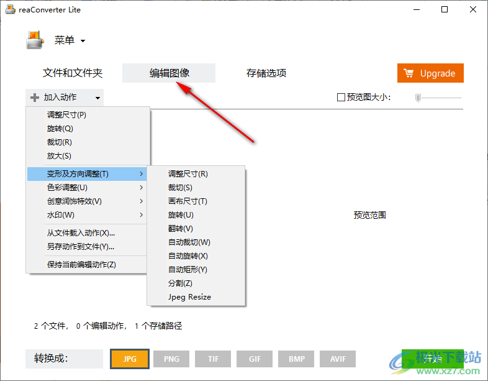This screenshot has width=488, height=381.
Task: Click the Upgrade shopping cart icon
Action: coord(409,73)
